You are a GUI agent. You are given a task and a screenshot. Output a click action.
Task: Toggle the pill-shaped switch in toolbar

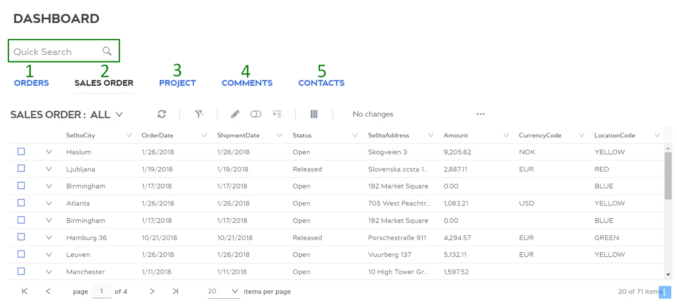point(255,114)
